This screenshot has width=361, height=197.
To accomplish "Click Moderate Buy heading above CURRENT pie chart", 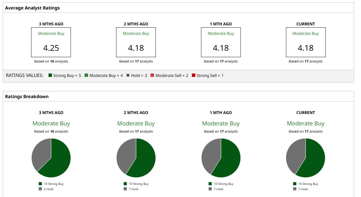I will [306, 124].
